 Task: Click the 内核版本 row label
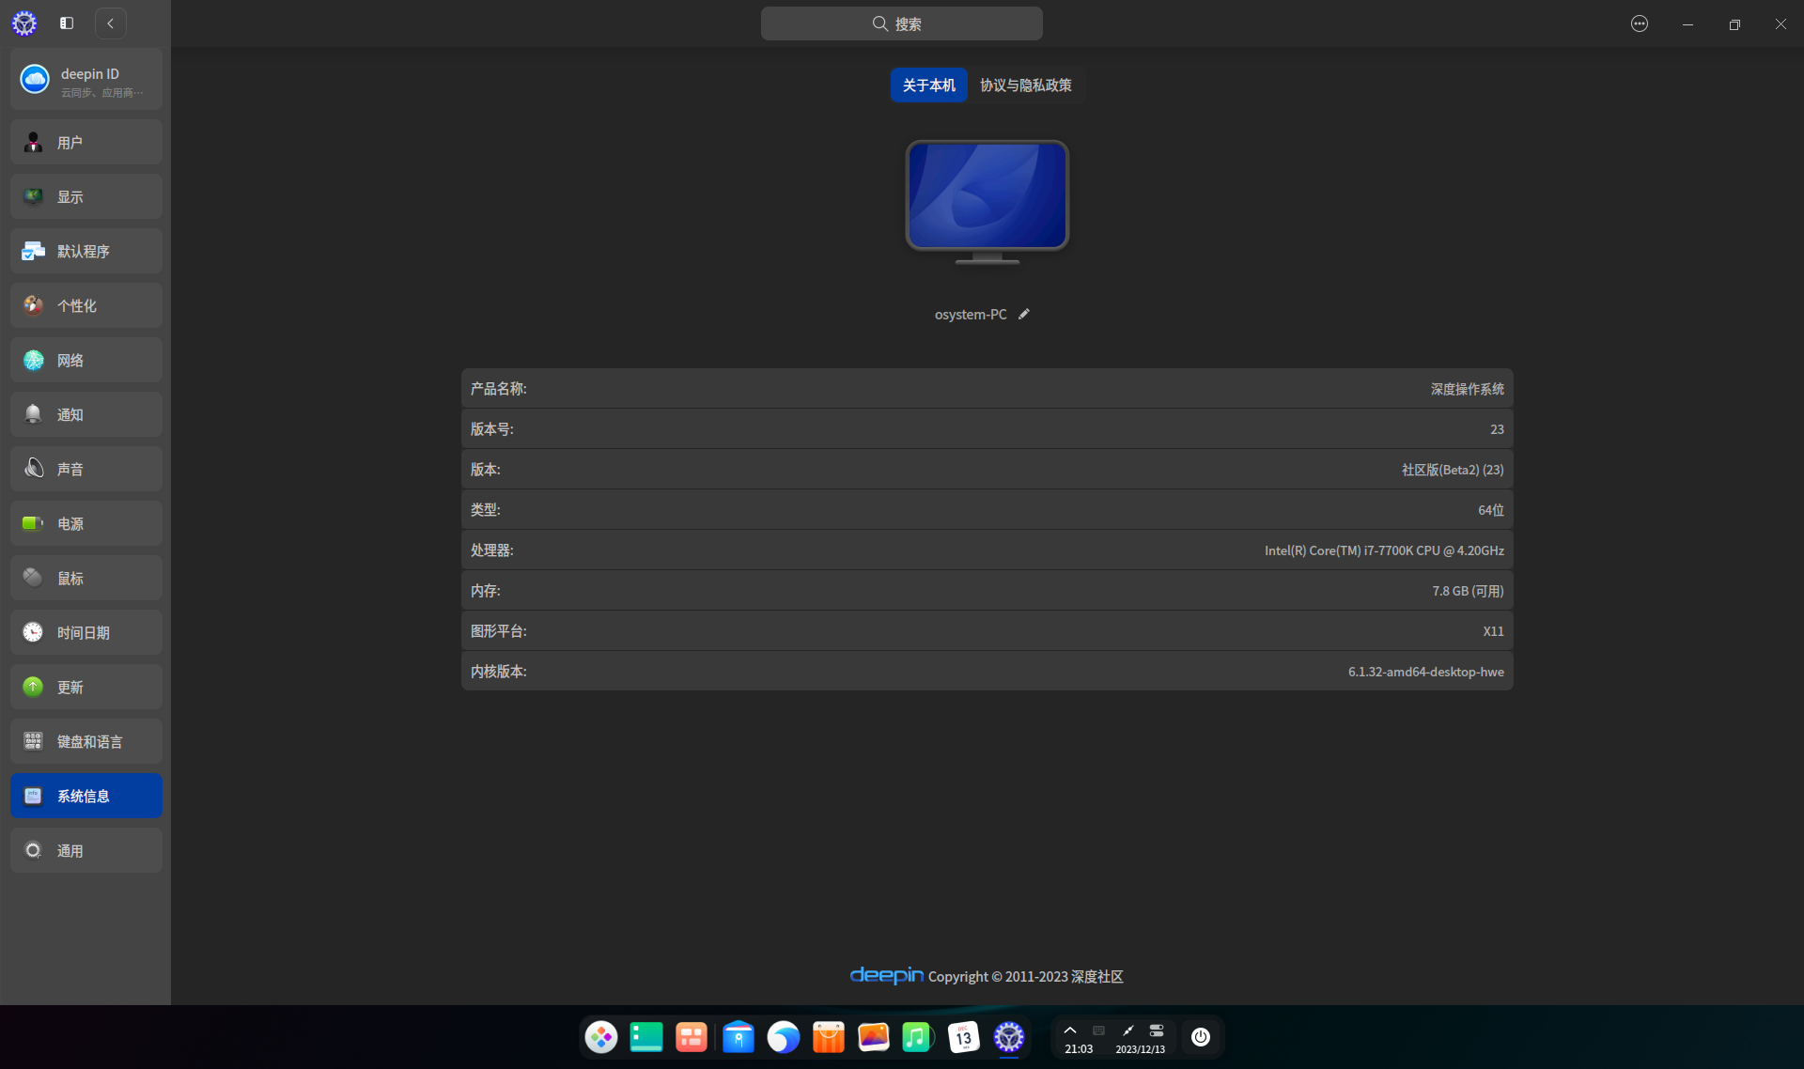click(x=498, y=672)
